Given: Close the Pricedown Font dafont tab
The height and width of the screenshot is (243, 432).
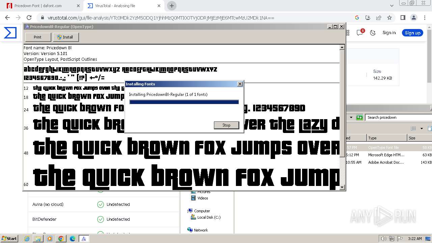Looking at the screenshot, I should coord(78,6).
